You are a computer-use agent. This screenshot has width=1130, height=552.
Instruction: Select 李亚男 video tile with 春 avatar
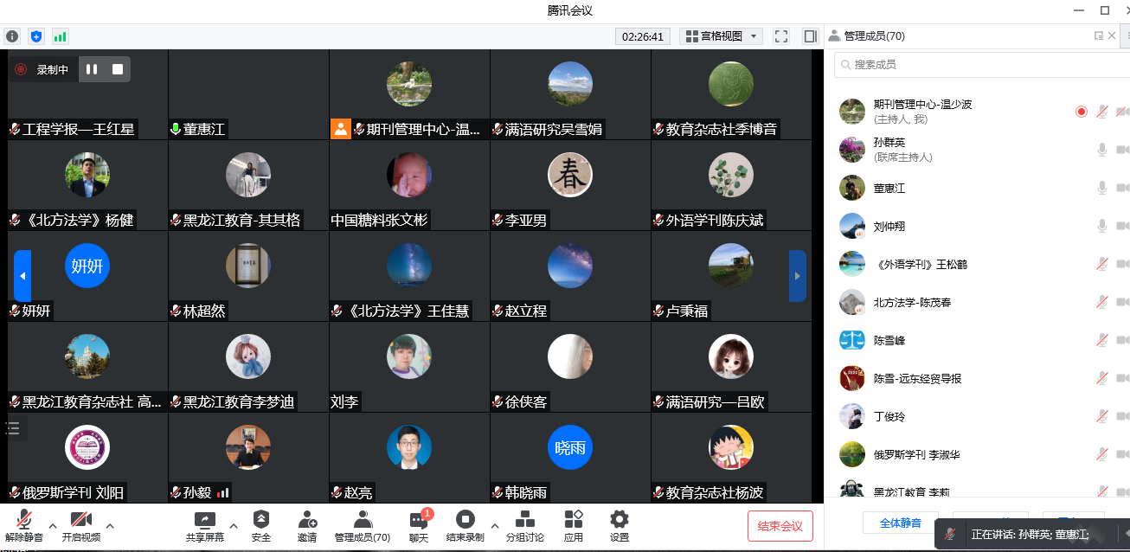click(570, 185)
